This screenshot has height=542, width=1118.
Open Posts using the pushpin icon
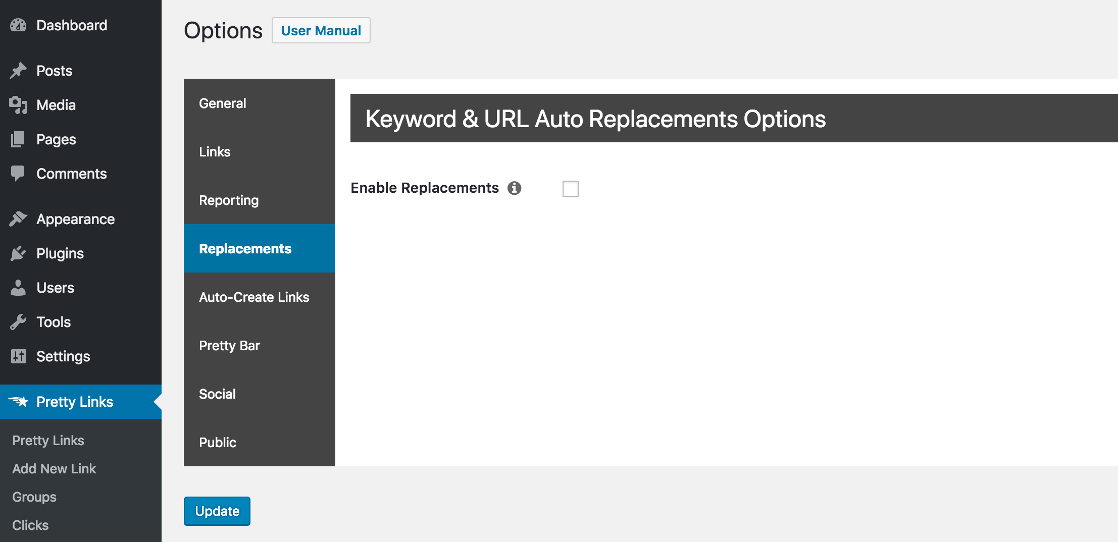19,70
